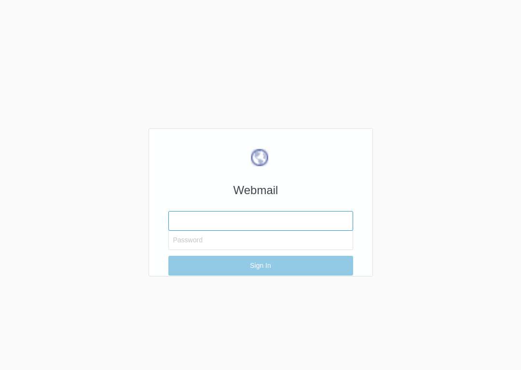Click the Password placeholder text
The width and height of the screenshot is (521, 370).
coord(188,240)
